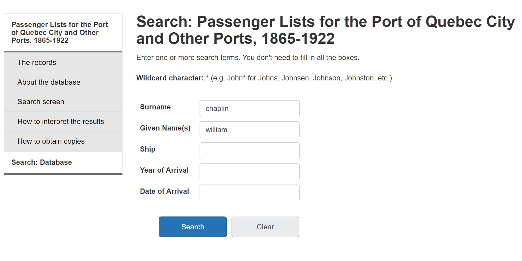This screenshot has height=261, width=522.
Task: Open "The records" sidebar page
Action: coord(37,63)
